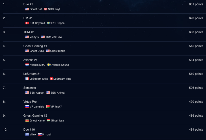
Task: Select player Ghost Bizzle
Action: (x=58, y=51)
